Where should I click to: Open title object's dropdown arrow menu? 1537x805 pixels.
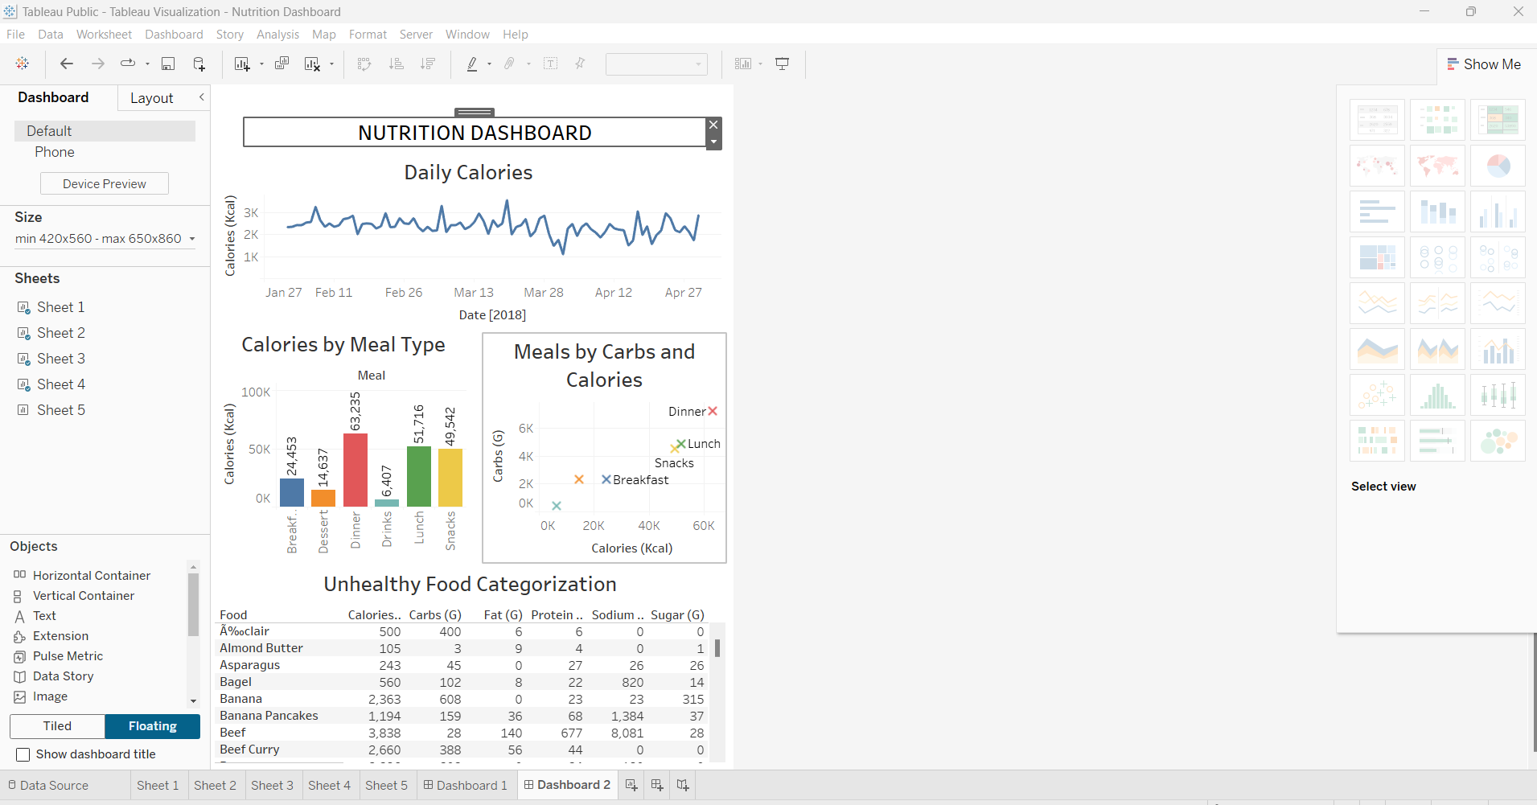pos(713,142)
